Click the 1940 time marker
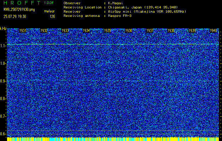Viewport: 222px width, 141px height. [214, 31]
